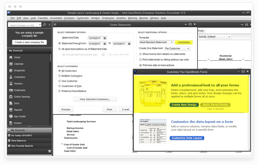Uncheck Print due date on transactions
Viewport: 258px width, 165px height.
[x=140, y=65]
